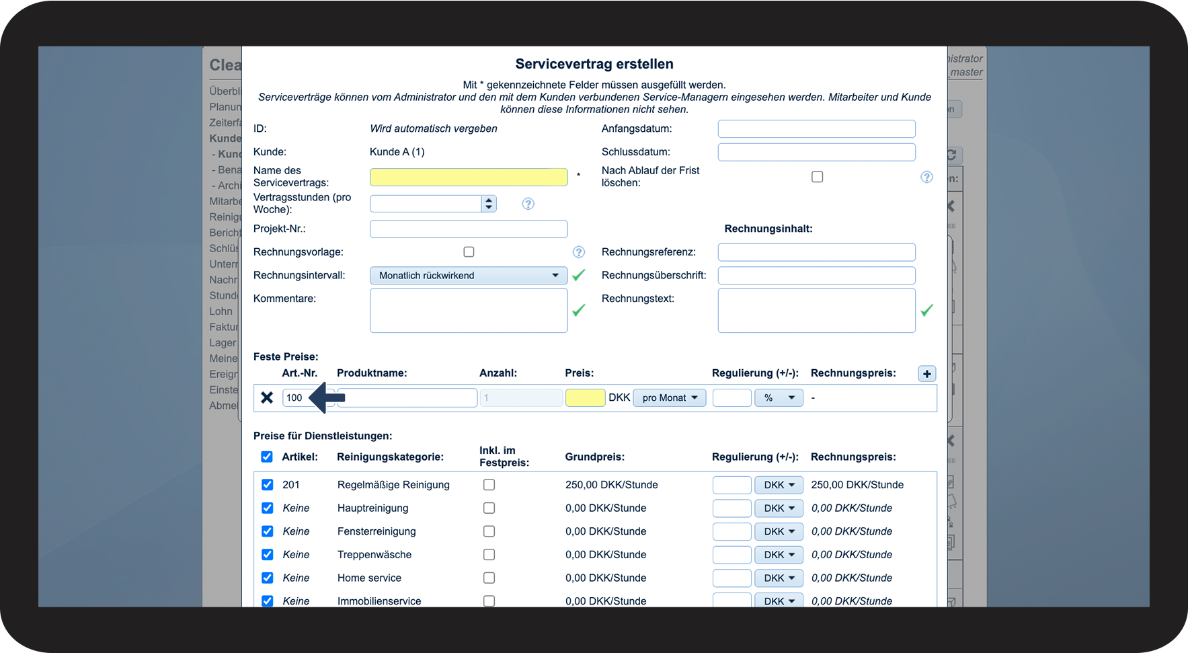The image size is (1188, 653).
Task: Click the Vertragsstunden stepper arrows
Action: click(x=489, y=204)
